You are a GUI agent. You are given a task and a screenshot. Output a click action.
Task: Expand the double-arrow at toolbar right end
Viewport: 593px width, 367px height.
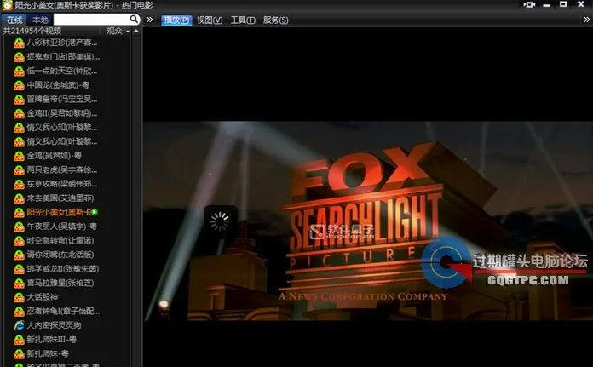[x=584, y=19]
